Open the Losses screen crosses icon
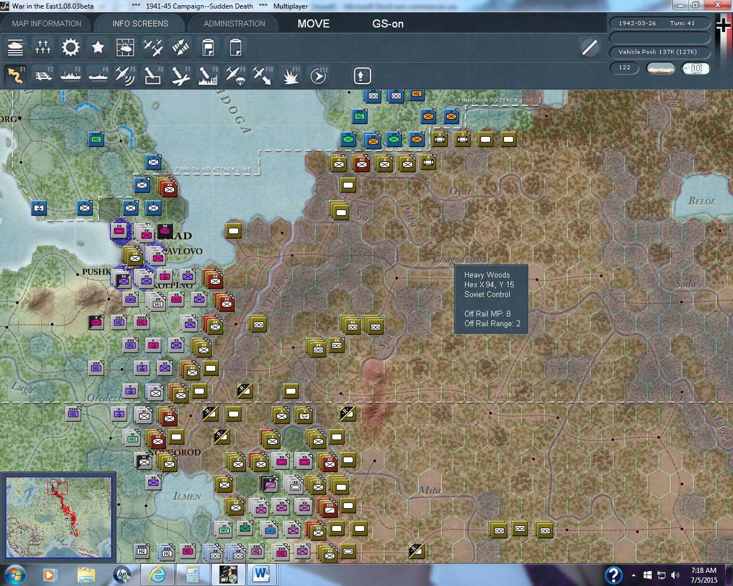The height and width of the screenshot is (586, 733). coord(43,47)
